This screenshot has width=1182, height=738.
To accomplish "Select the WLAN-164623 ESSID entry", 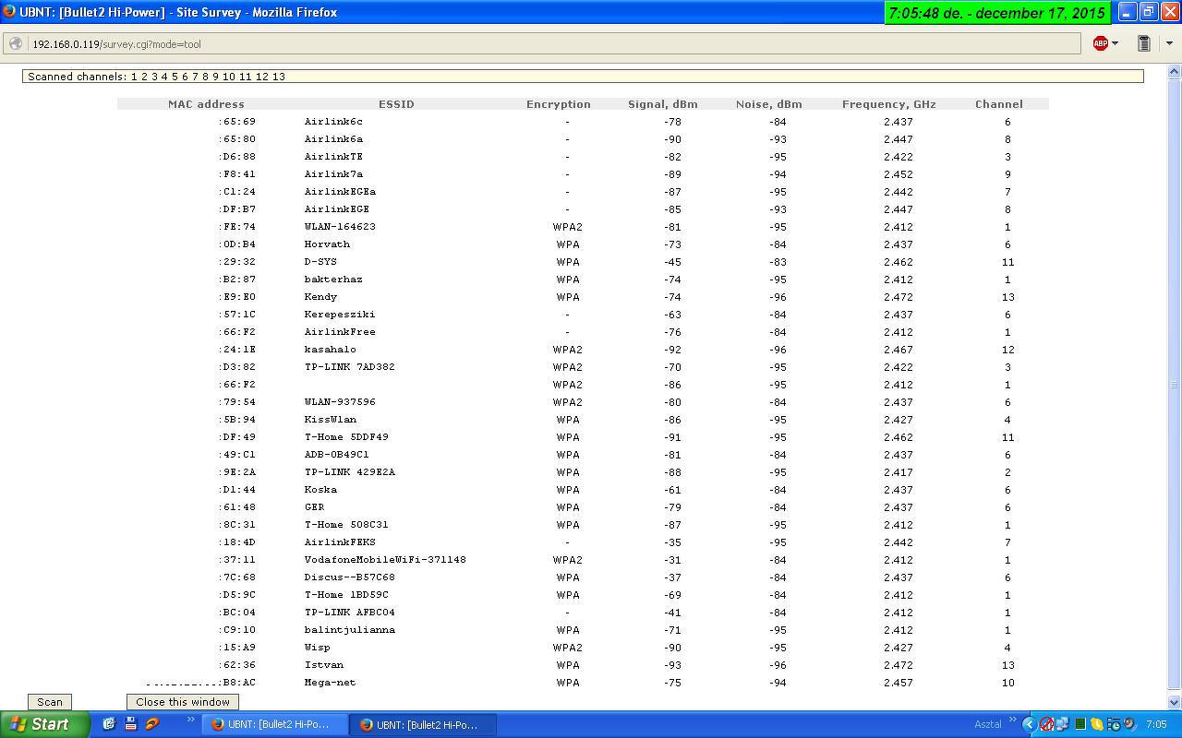I will click(340, 227).
